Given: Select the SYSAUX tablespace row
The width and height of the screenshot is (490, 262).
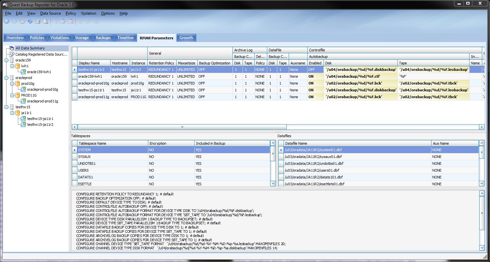Looking at the screenshot, I should point(171,157).
